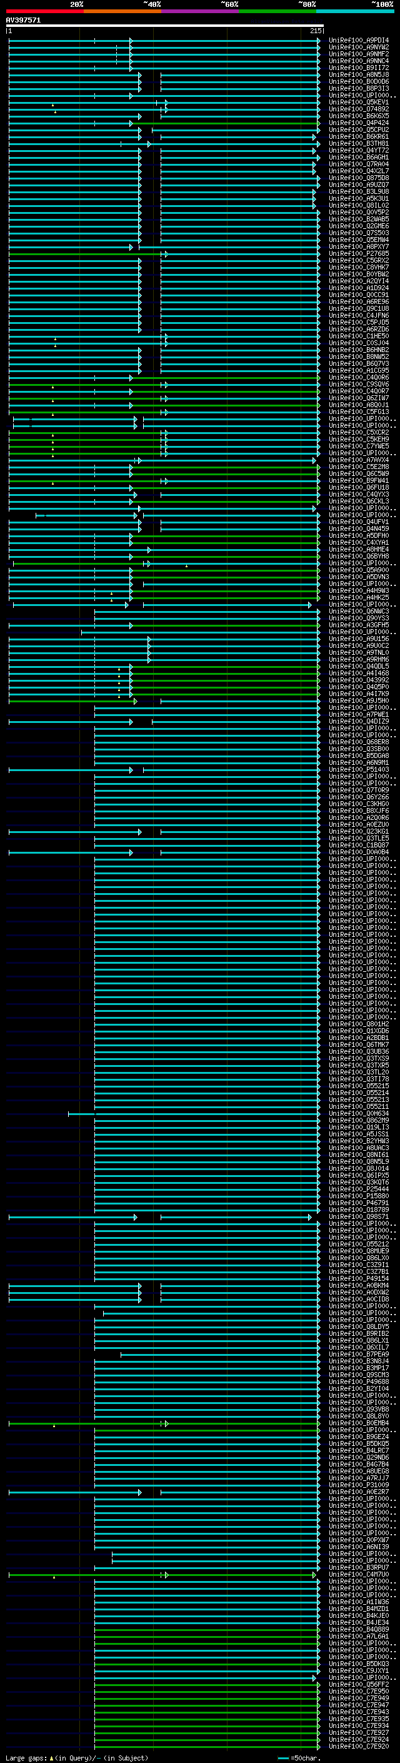Select label UniRef100_Q6TMK7
Screen dimensions: 400x1763
tap(358, 1044)
